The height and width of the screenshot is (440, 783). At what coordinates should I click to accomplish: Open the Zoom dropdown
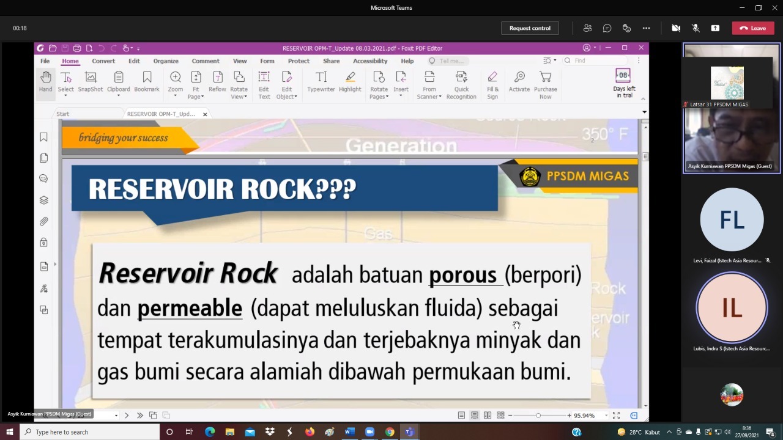tap(176, 97)
